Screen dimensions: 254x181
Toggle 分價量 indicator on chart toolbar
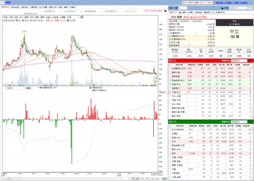62,17
